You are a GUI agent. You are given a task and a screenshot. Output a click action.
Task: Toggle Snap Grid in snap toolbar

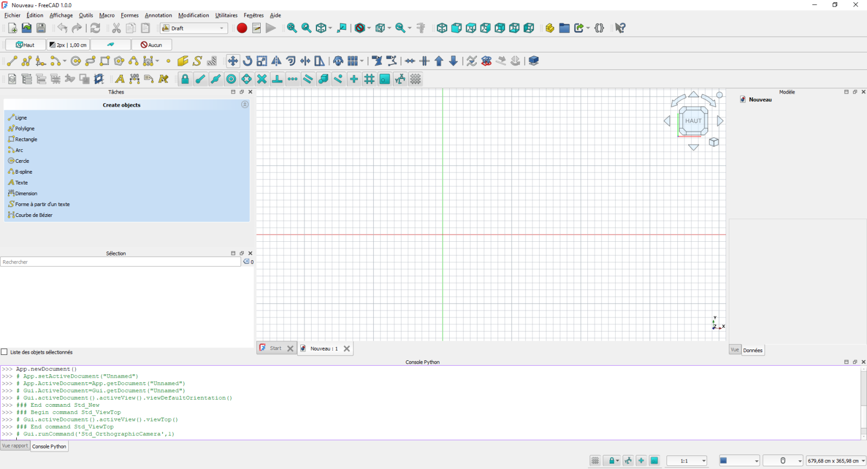[x=369, y=79]
